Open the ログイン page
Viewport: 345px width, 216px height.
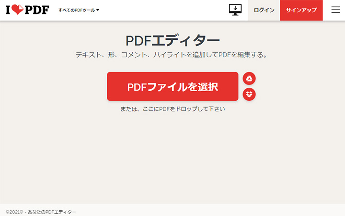coord(264,10)
